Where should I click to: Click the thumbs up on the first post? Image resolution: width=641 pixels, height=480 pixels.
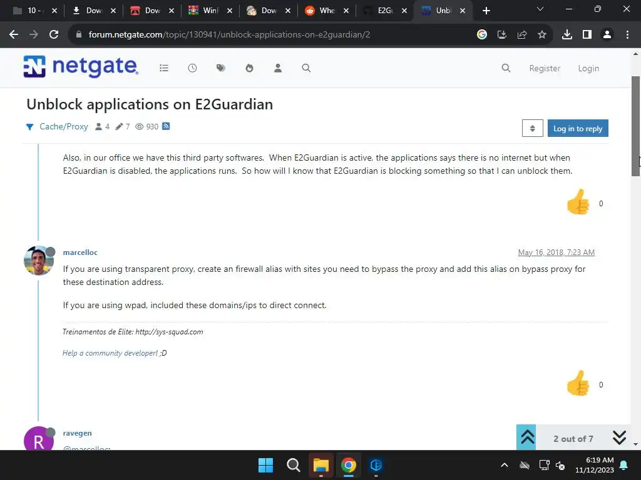pos(578,202)
